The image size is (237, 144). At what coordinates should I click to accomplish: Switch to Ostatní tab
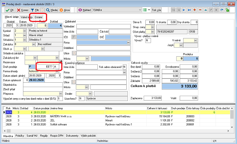point(38,17)
